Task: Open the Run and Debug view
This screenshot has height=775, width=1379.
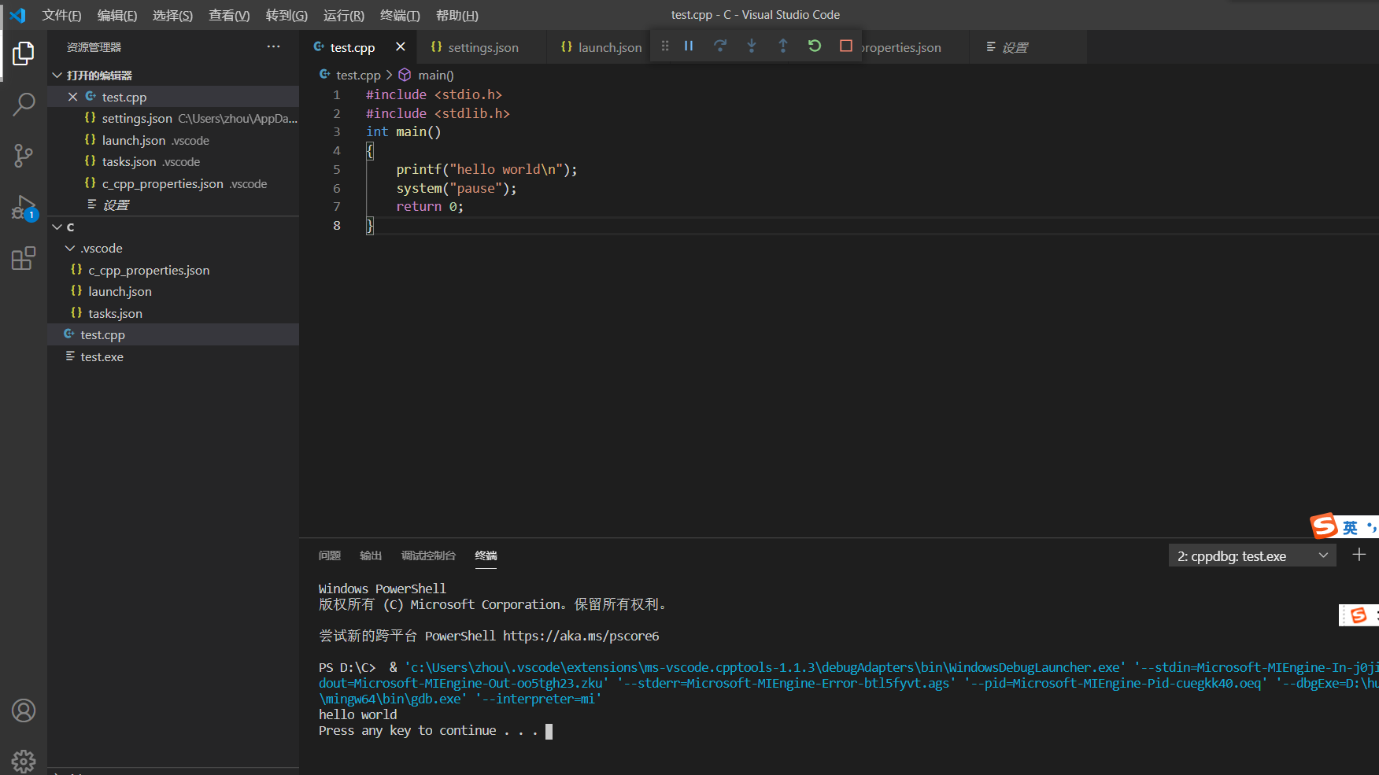Action: click(24, 208)
